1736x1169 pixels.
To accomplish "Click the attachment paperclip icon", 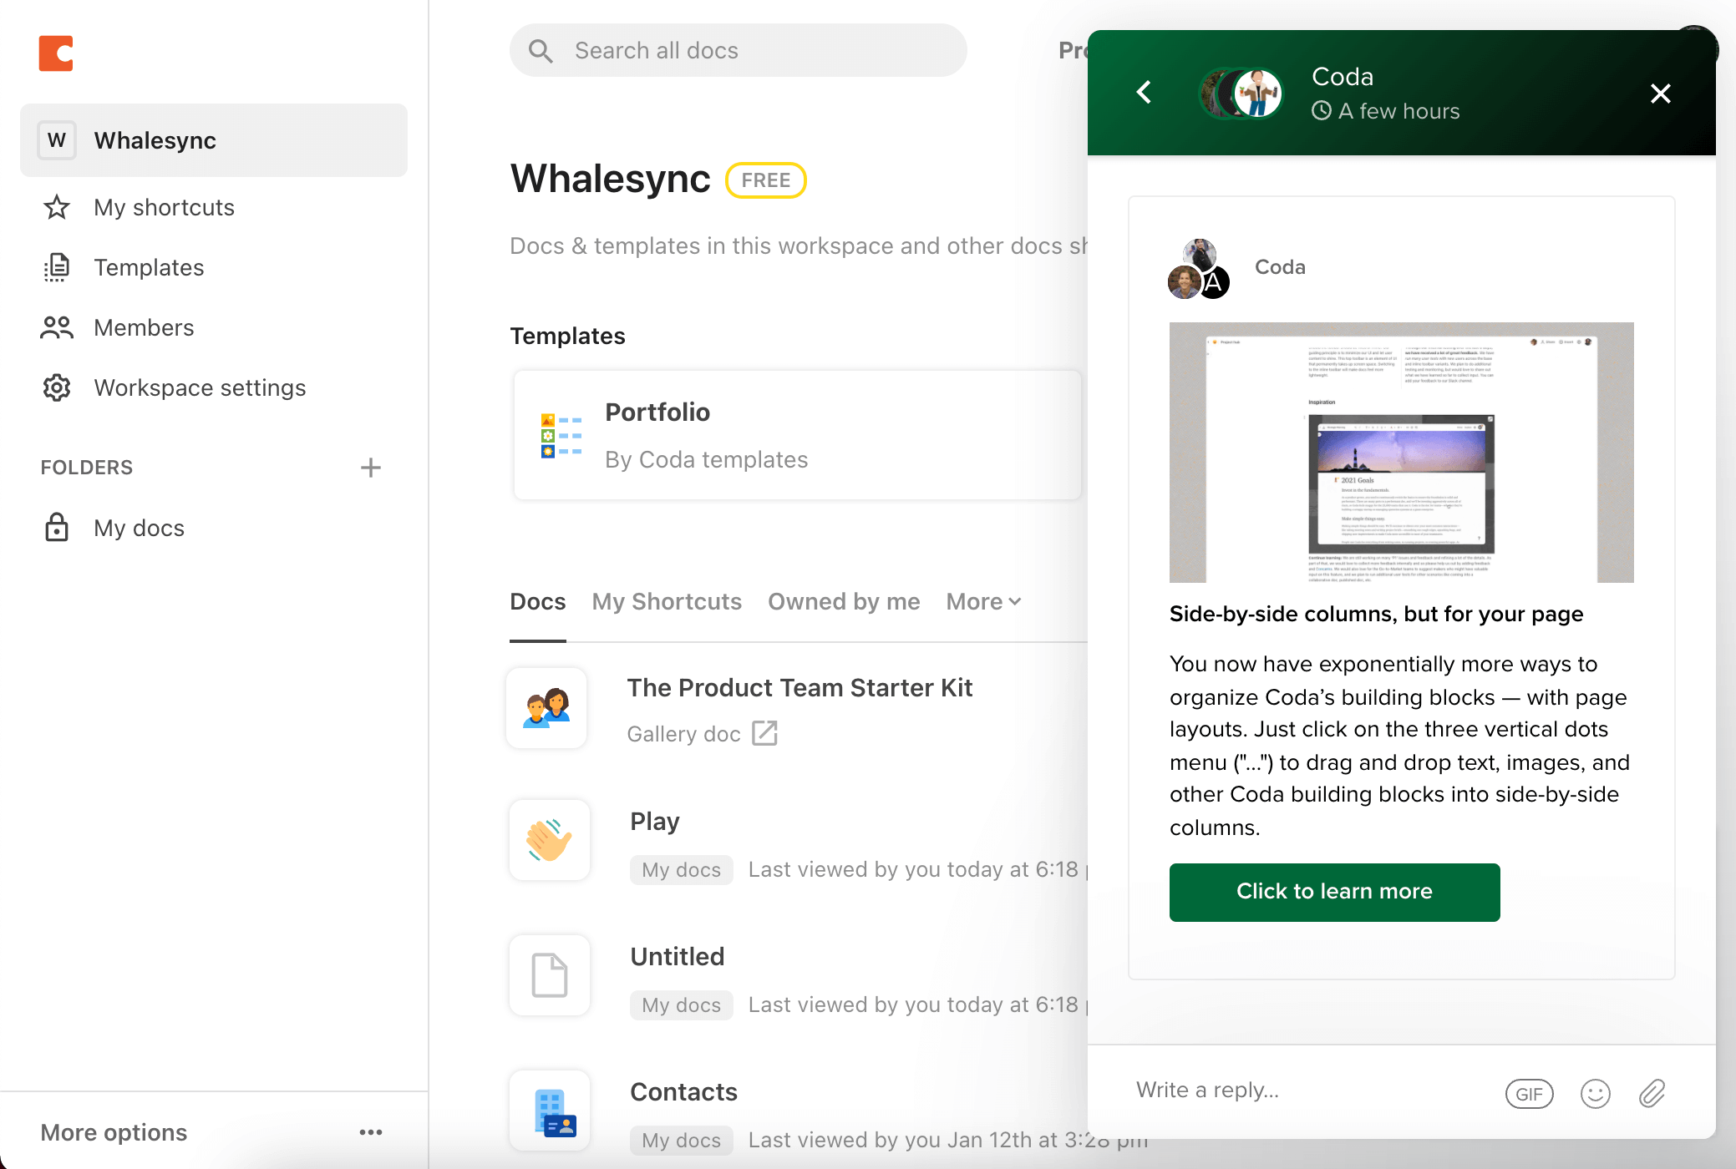I will coord(1652,1093).
